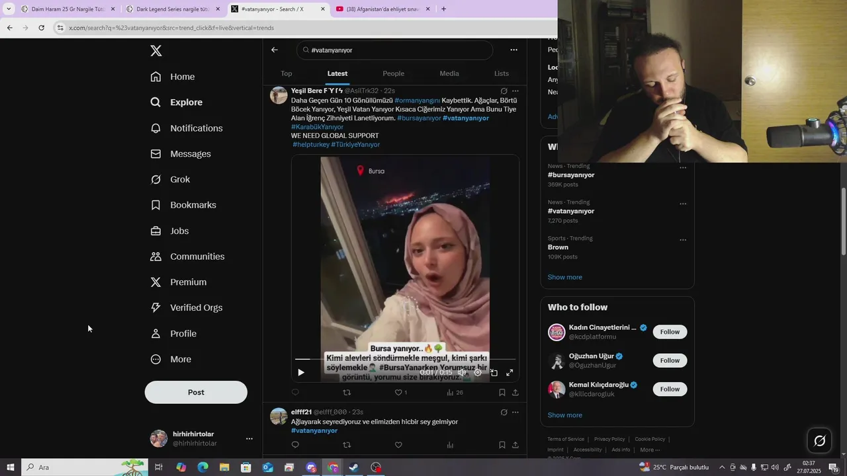Viewport: 847px width, 476px height.
Task: Play the Bursa video
Action: (301, 373)
